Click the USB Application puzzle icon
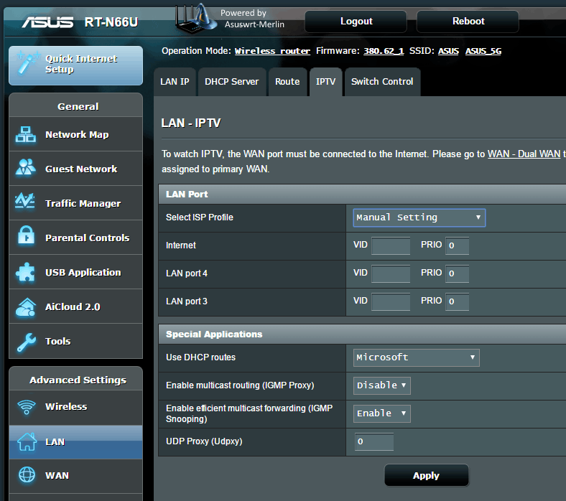Viewport: 566px width, 501px height. pyautogui.click(x=25, y=271)
